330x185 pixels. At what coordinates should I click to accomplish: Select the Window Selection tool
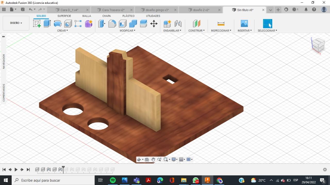click(267, 24)
